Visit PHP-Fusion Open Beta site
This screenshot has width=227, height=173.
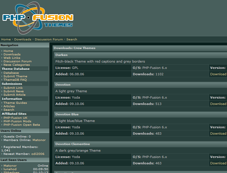[x=22, y=125]
